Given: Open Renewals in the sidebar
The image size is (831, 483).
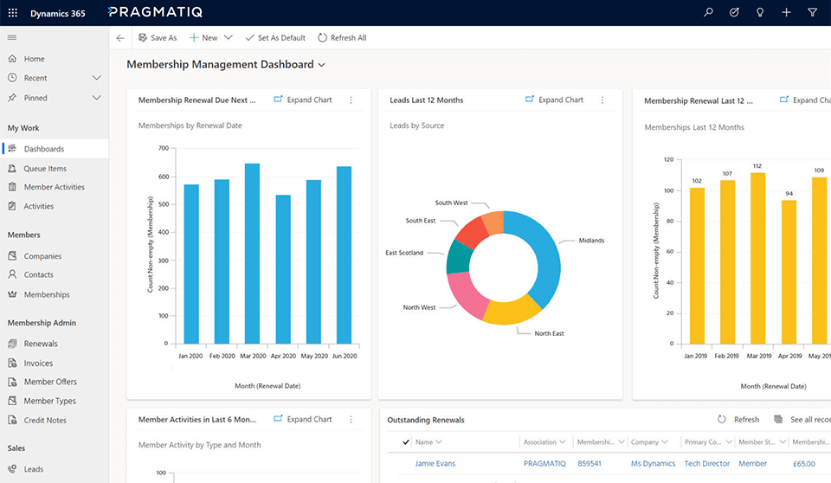Looking at the screenshot, I should pos(41,344).
